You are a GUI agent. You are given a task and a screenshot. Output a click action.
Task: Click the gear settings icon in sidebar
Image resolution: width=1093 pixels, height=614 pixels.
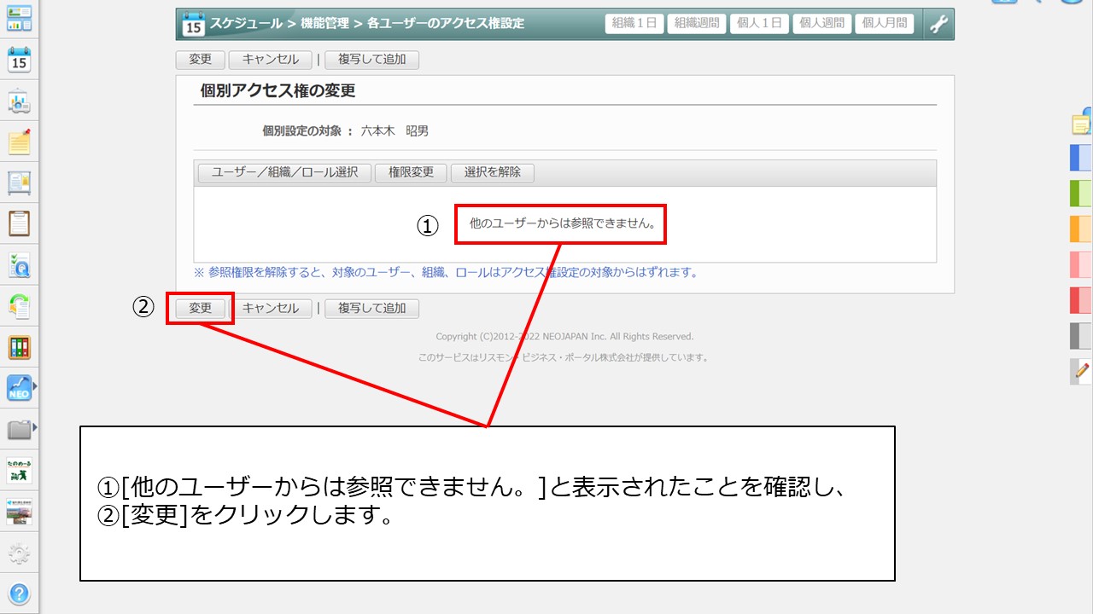pyautogui.click(x=19, y=554)
